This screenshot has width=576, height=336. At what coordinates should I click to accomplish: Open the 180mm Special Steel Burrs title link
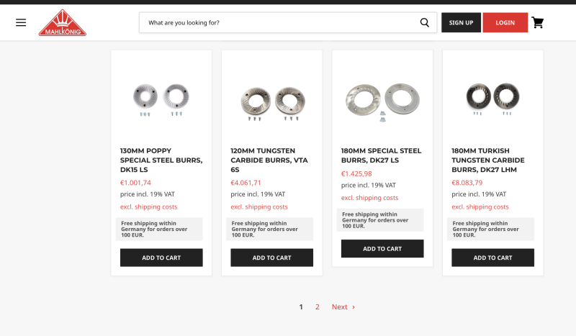pyautogui.click(x=382, y=155)
